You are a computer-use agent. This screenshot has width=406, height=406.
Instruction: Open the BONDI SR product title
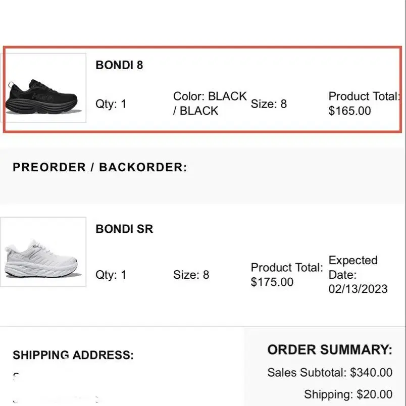tap(124, 229)
